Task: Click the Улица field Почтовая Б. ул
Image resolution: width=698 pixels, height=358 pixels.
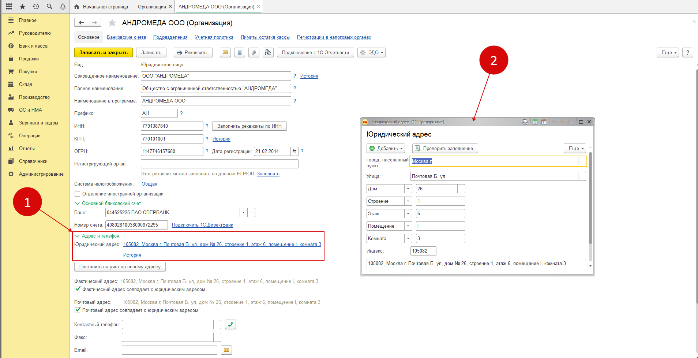Action: [494, 176]
